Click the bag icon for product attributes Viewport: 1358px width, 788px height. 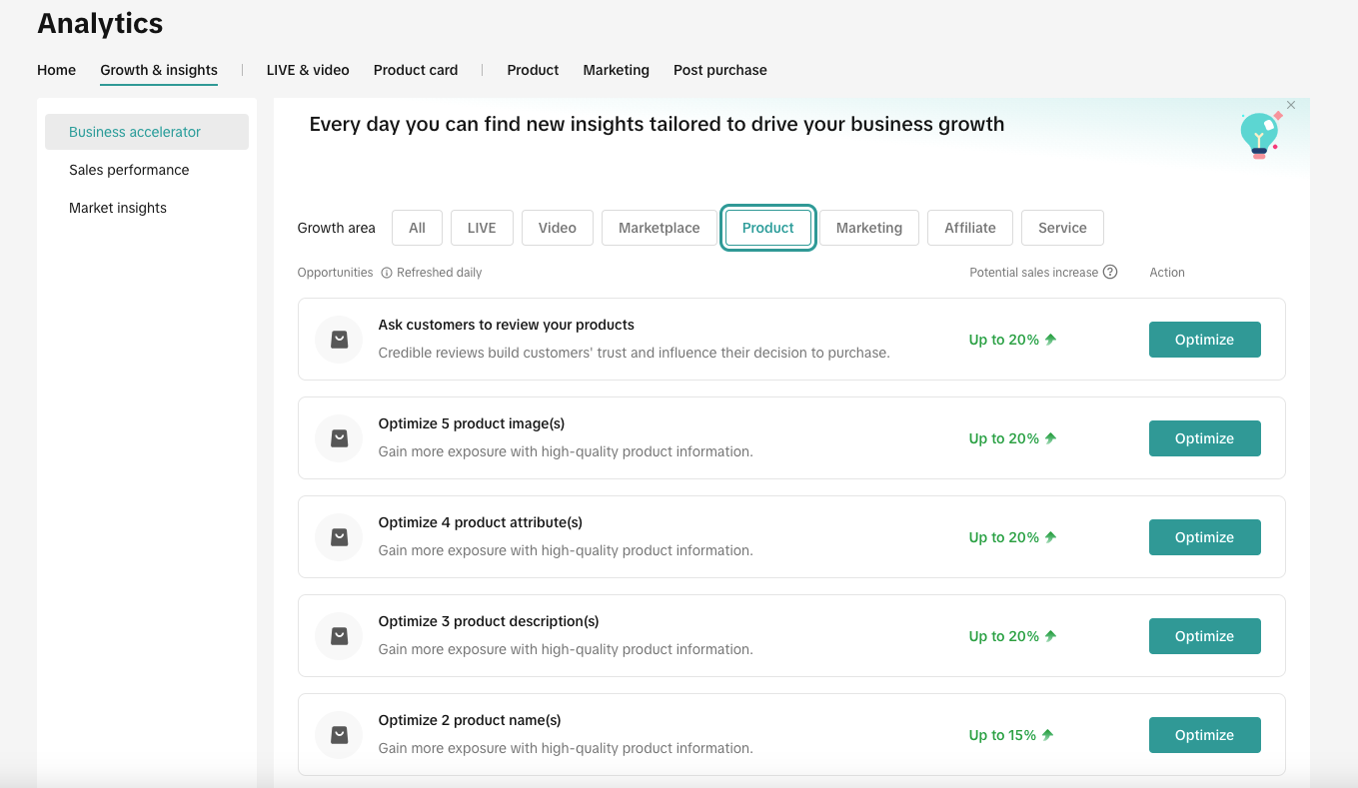[339, 537]
